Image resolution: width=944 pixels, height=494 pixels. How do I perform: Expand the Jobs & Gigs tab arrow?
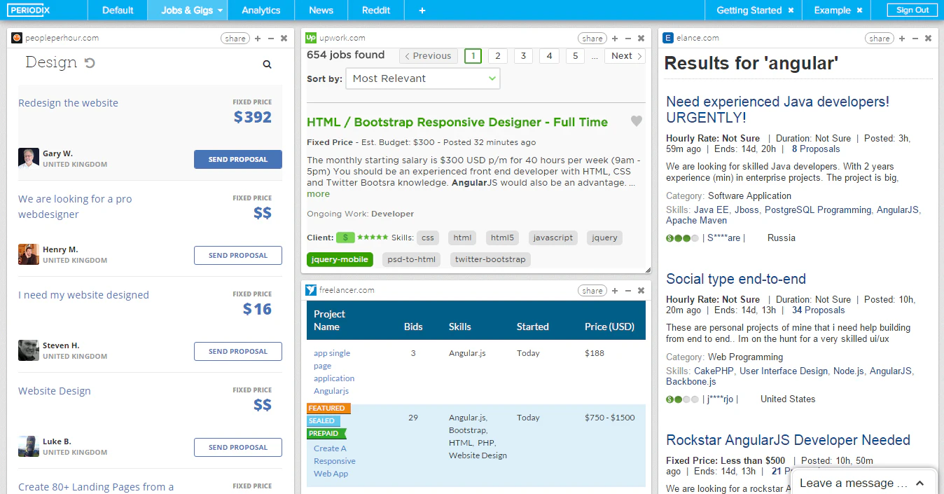click(x=220, y=11)
